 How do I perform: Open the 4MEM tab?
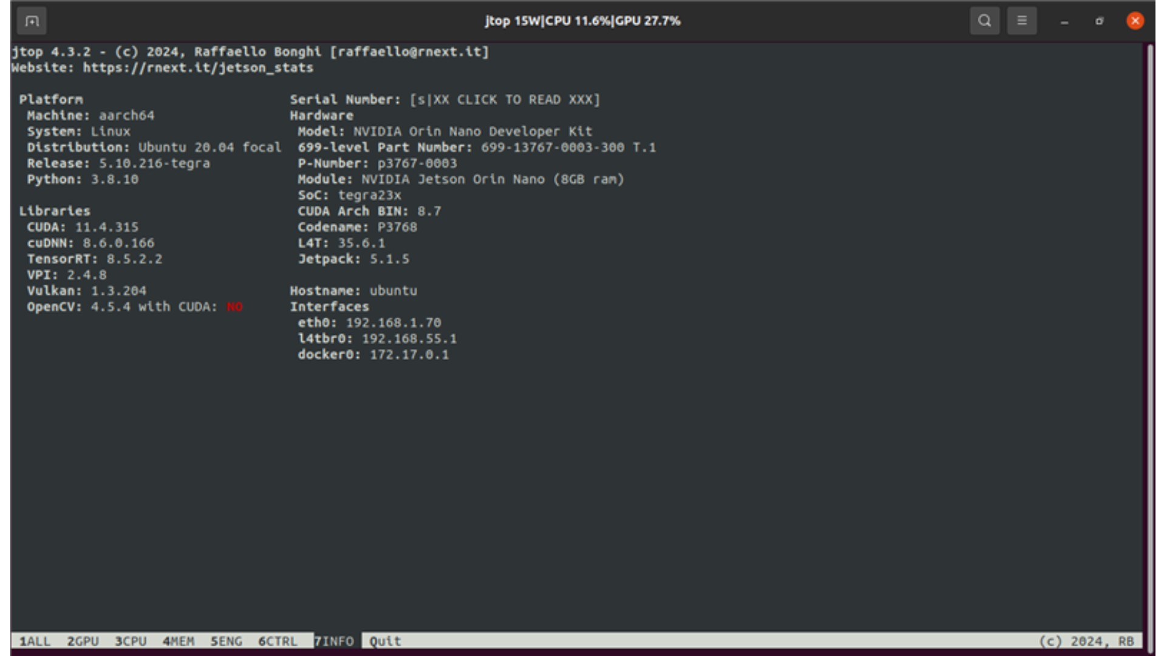179,641
